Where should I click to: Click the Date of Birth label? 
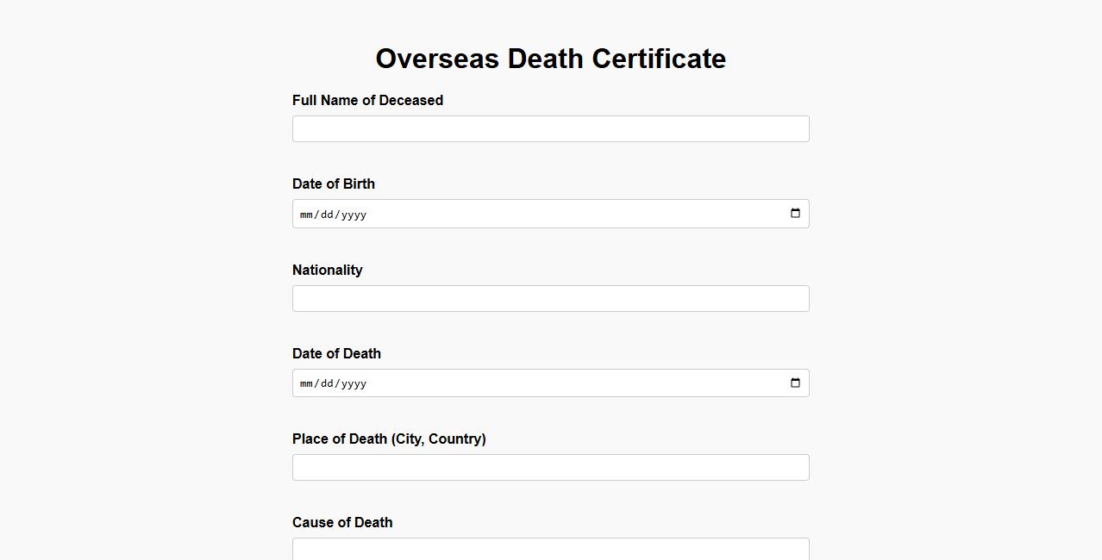coord(334,184)
